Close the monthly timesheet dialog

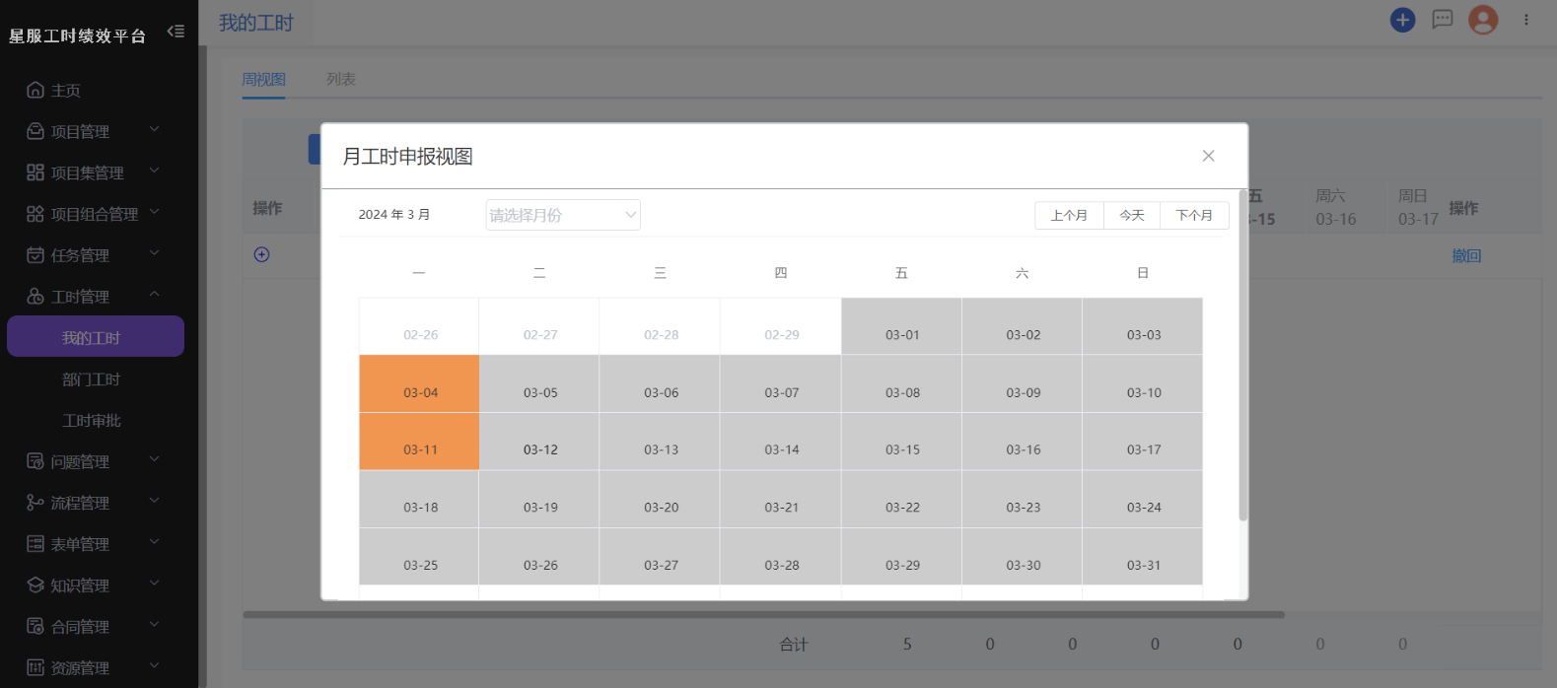click(x=1208, y=156)
